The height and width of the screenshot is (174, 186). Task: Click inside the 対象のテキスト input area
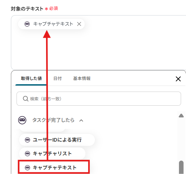[x=98, y=42]
